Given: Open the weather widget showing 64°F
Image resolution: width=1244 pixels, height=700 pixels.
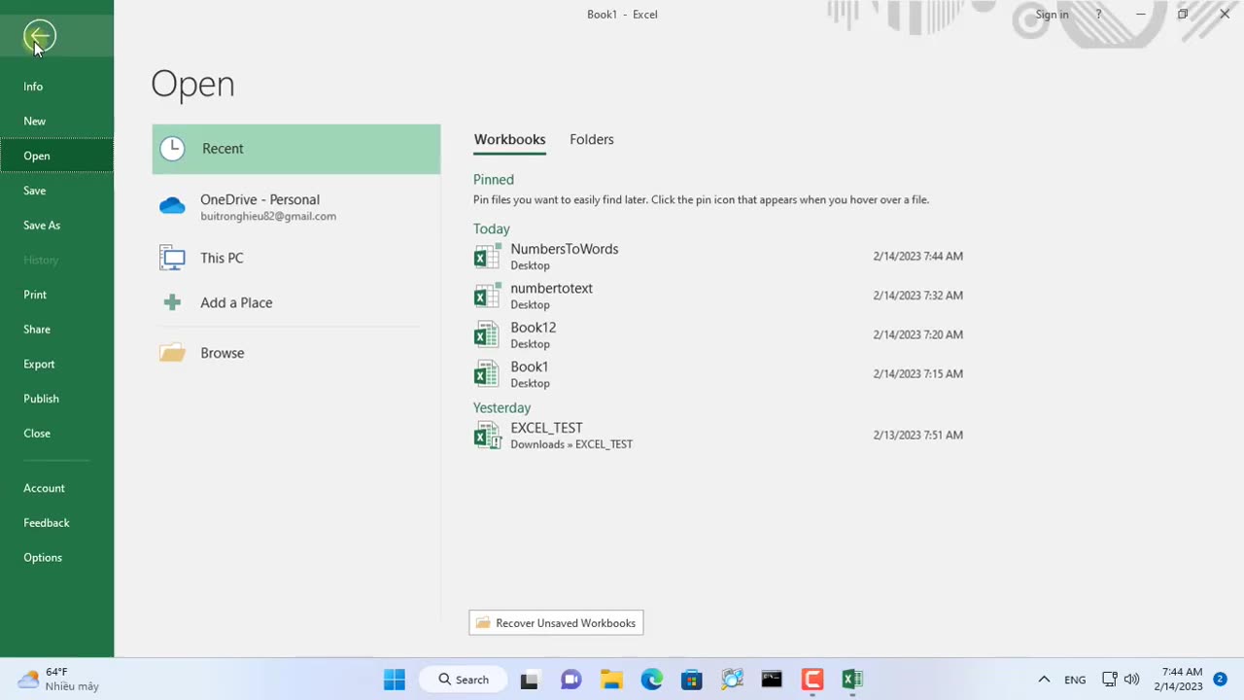Looking at the screenshot, I should [x=58, y=679].
